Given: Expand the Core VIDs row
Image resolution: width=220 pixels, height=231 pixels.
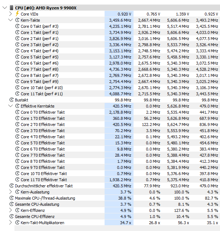Looking at the screenshot, I should pos(10,14).
